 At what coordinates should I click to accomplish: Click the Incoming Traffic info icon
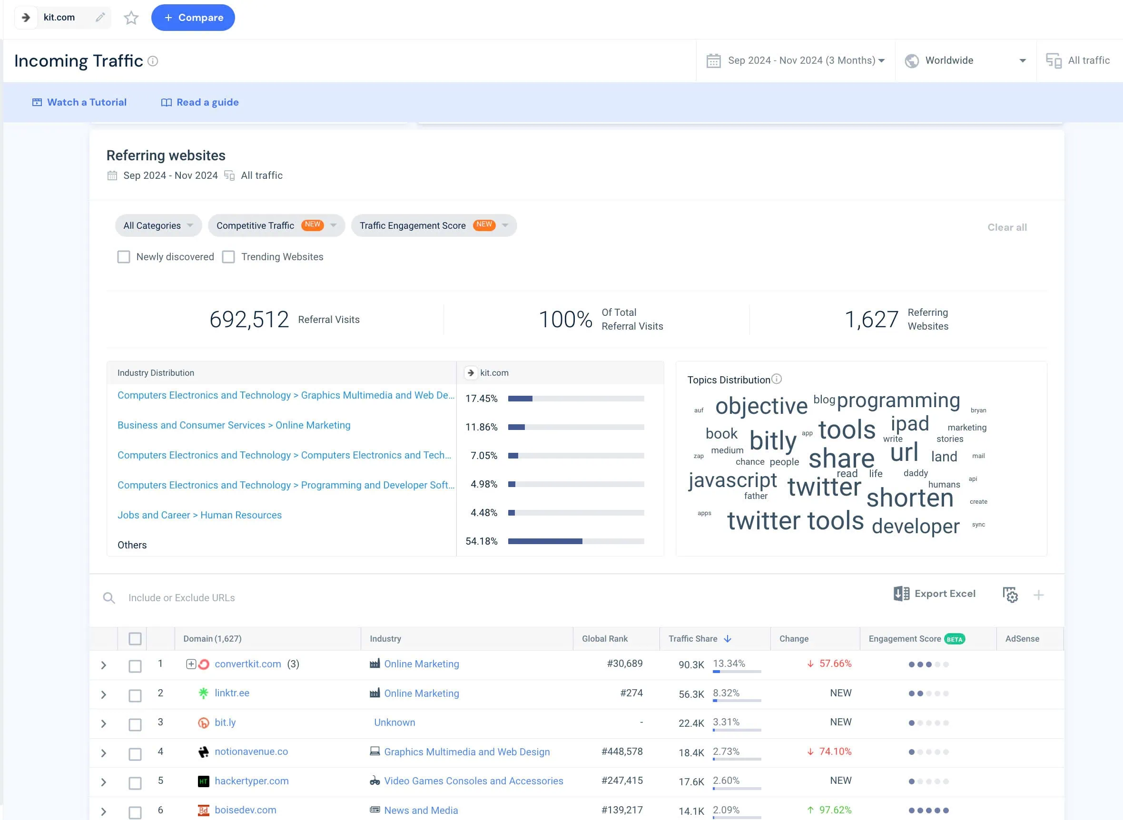click(x=153, y=61)
